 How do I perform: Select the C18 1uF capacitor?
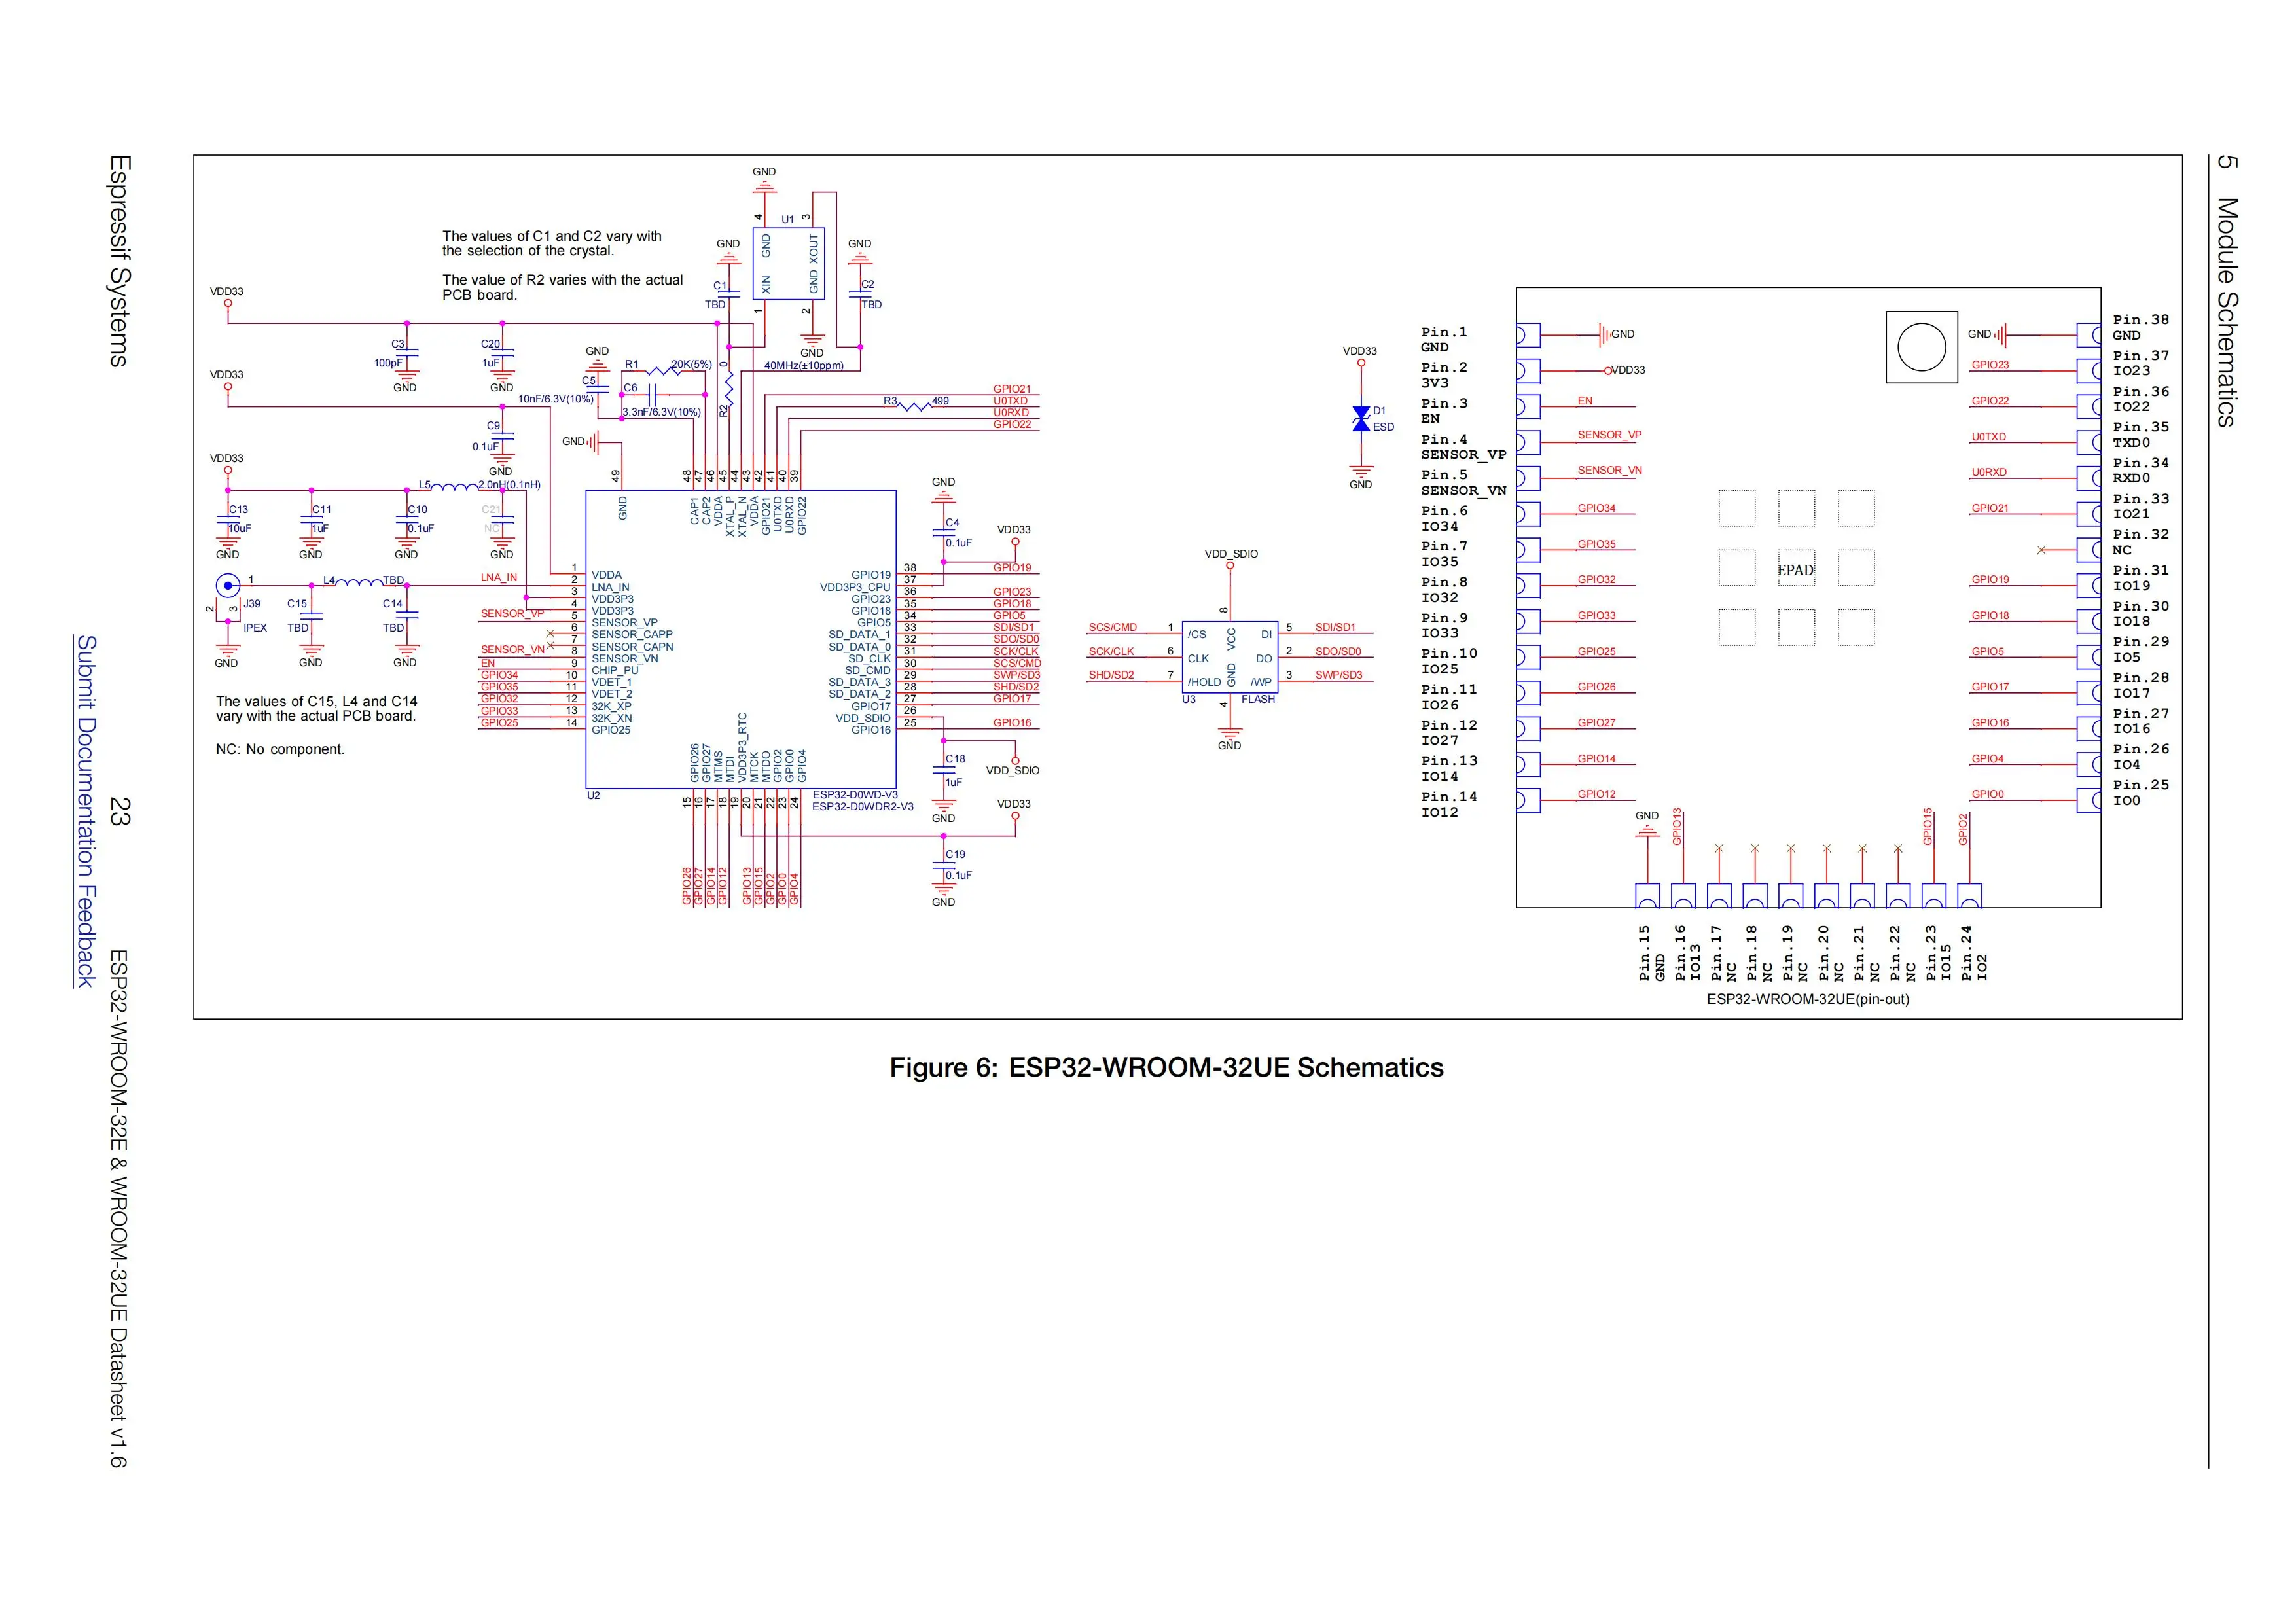944,770
